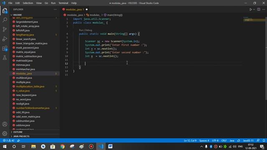Screen dimensions: 267x150
Task: Change encoding via UTF-8 indicator
Action: [215, 140]
